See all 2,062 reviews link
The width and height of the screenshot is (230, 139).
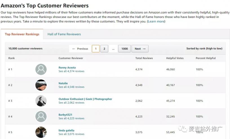pyautogui.click(x=71, y=102)
